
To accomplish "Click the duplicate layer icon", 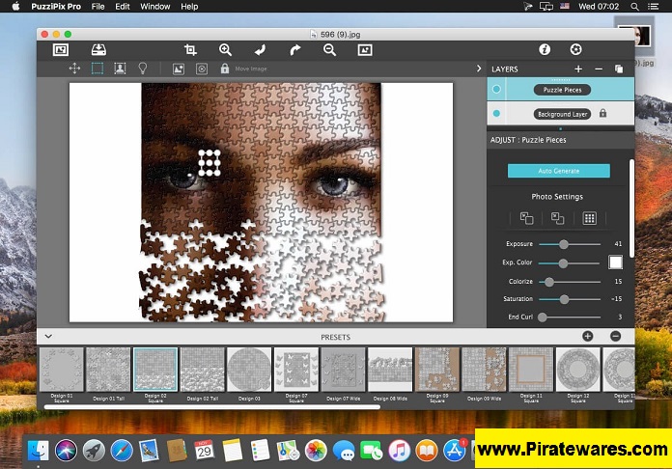I will coord(619,69).
